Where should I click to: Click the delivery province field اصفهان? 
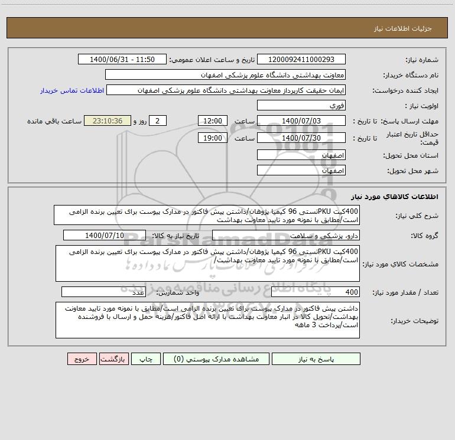[301, 155]
